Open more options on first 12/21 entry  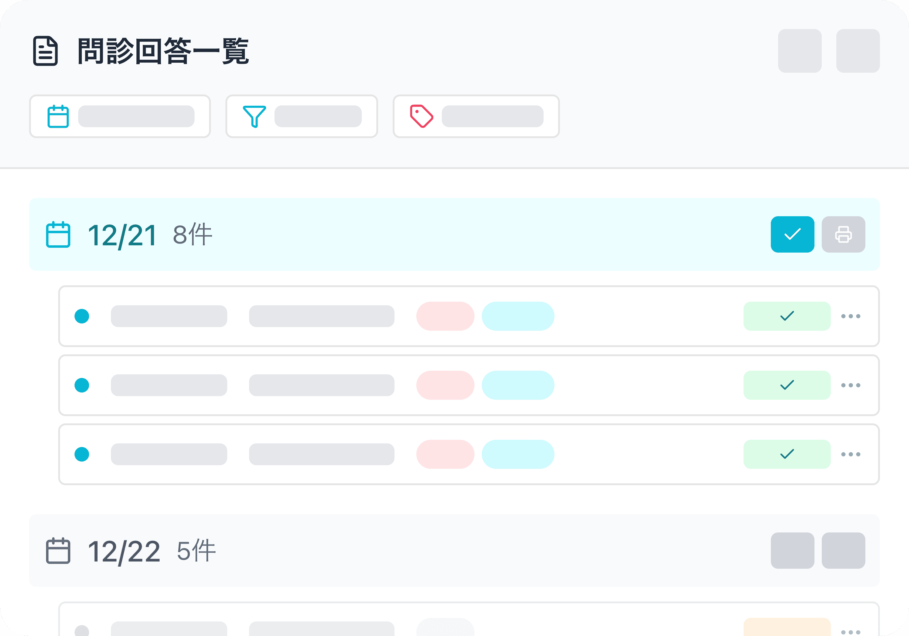(x=851, y=316)
